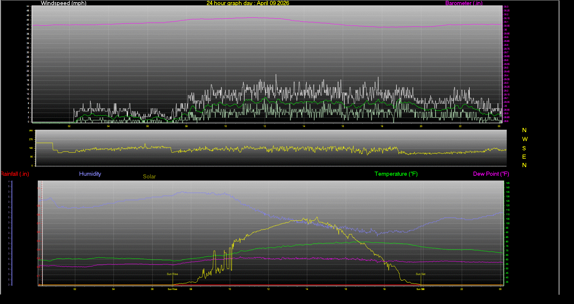574x304 pixels.
Task: Click the compass direction indicator N
Action: point(524,130)
